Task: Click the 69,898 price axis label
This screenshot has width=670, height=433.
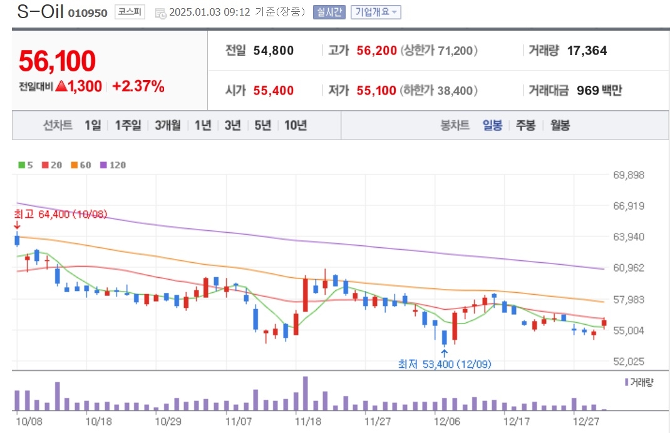Action: [x=629, y=175]
